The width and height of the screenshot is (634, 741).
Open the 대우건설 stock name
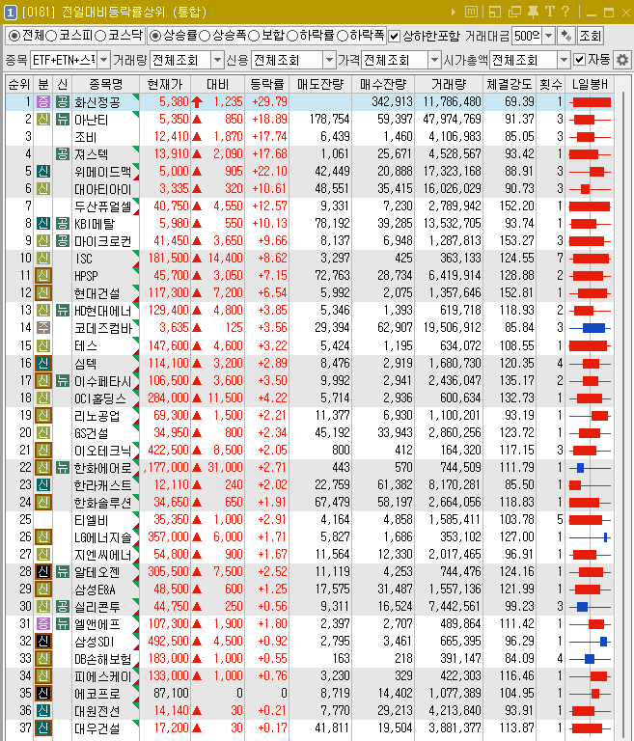click(x=96, y=728)
